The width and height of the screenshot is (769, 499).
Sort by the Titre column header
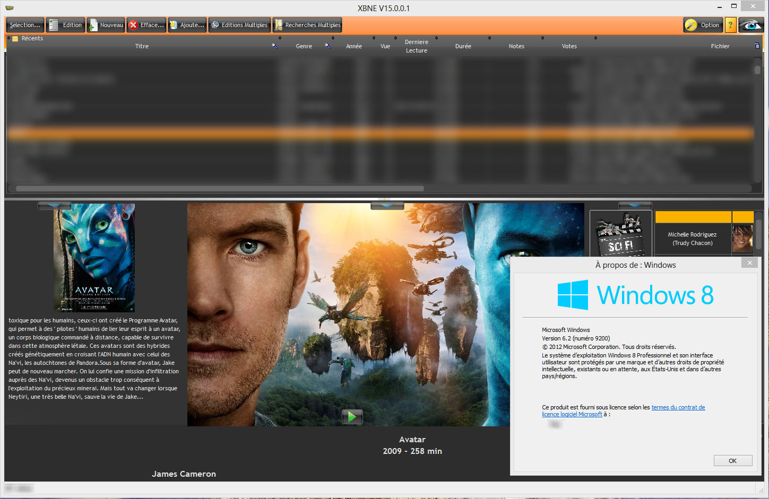pyautogui.click(x=142, y=46)
